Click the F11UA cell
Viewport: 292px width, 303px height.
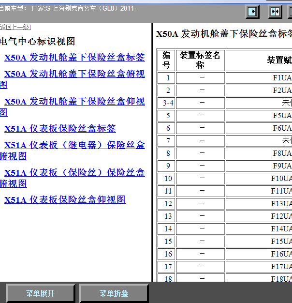point(259,191)
